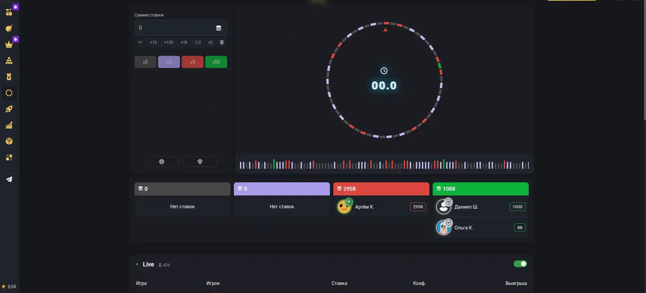This screenshot has height=293, width=646.
Task: Select the green x50 bet button
Action: click(x=216, y=62)
